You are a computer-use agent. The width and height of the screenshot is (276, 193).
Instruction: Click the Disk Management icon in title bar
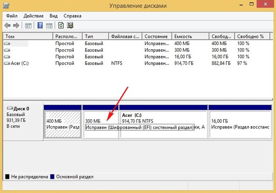click(6, 6)
